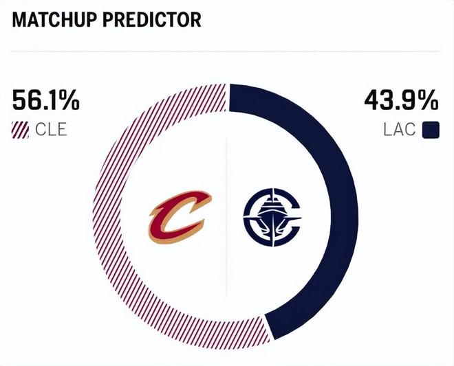
Task: Click the top junction where both arcs meet
Action: 228,96
